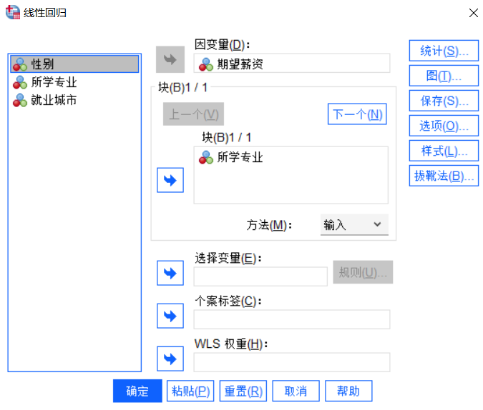The height and width of the screenshot is (410, 483).
Task: Open the 方法 dropdown showing 输入
Action: (354, 225)
